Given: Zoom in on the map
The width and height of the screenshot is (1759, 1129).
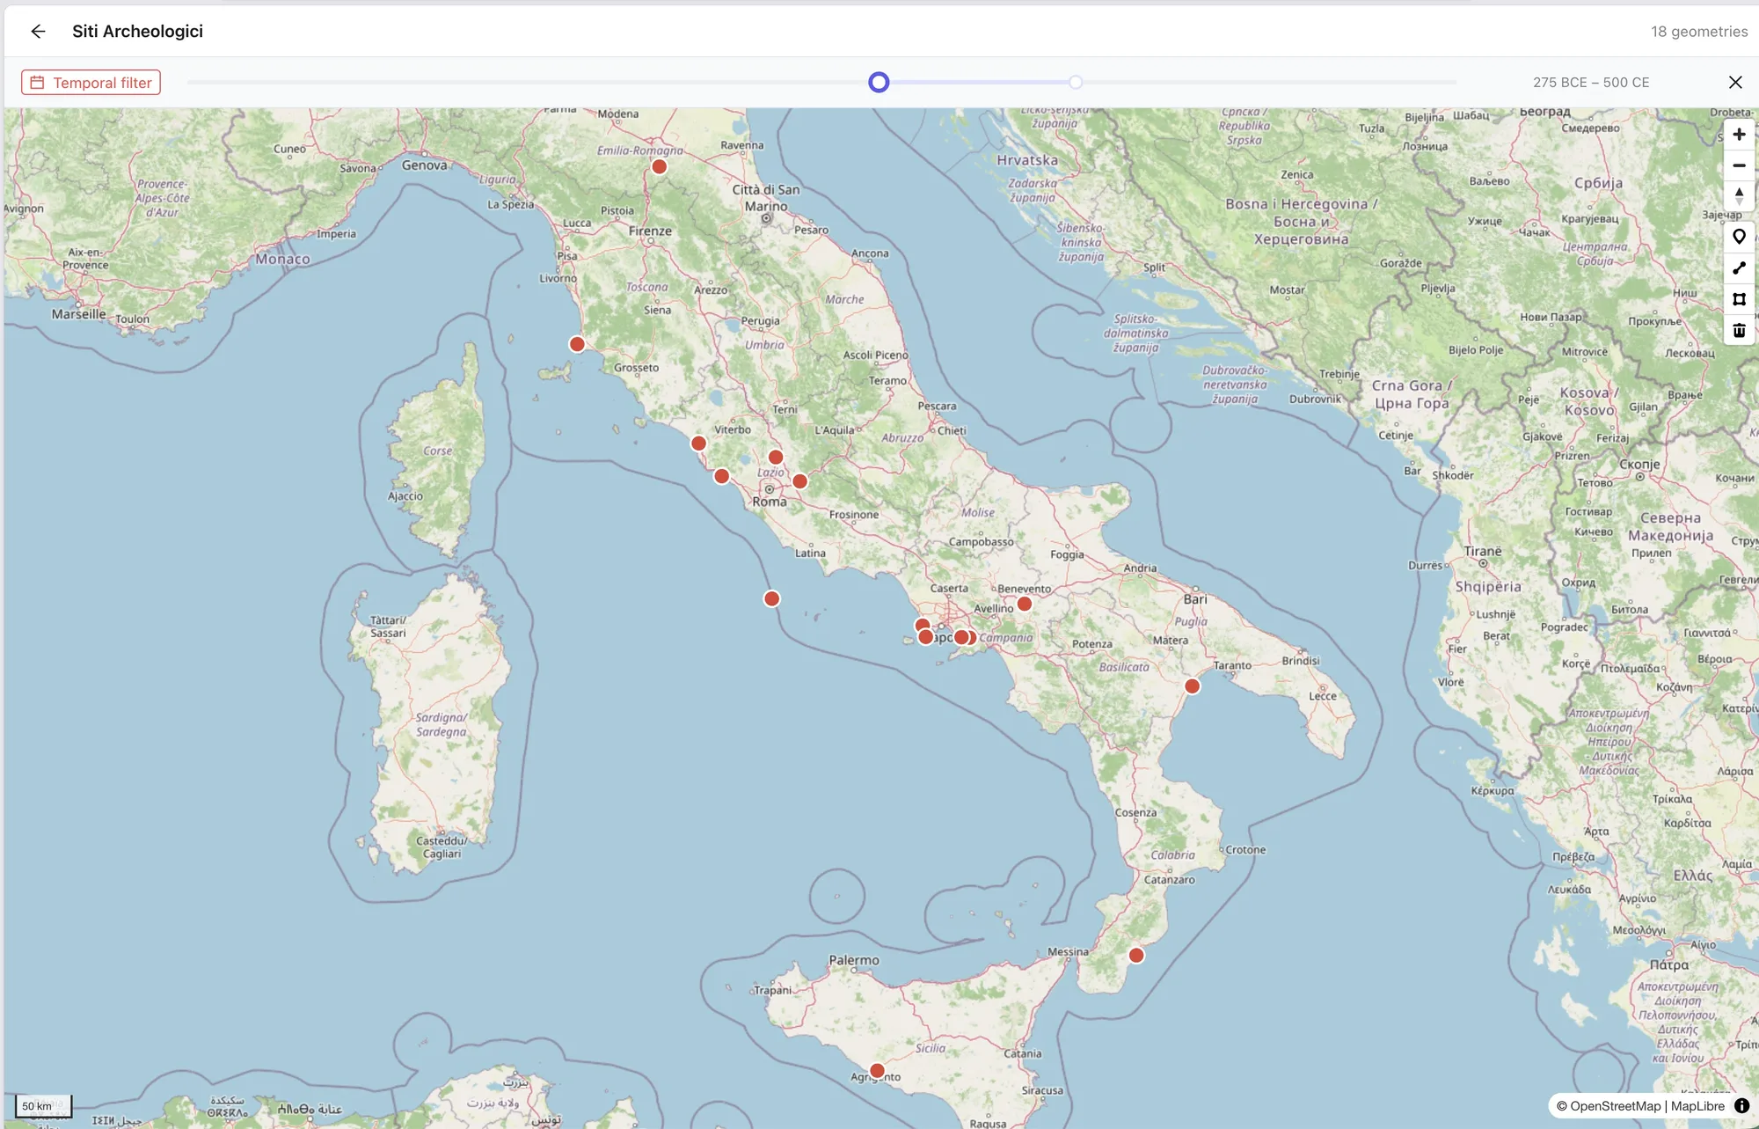Looking at the screenshot, I should (x=1739, y=135).
